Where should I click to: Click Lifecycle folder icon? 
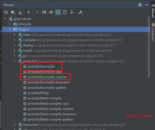click(x=15, y=24)
